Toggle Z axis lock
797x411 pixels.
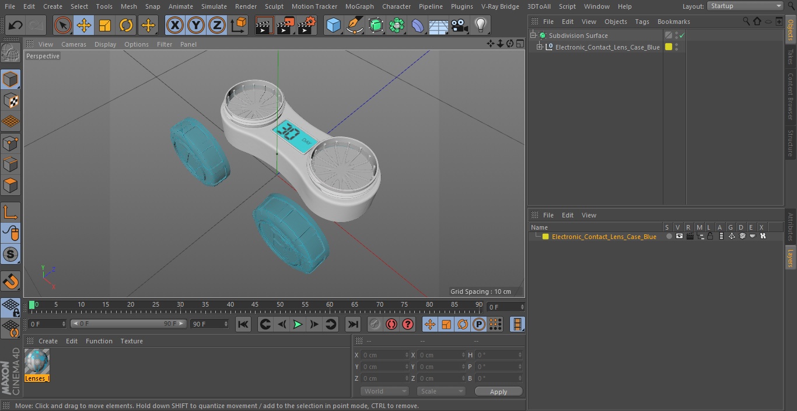(x=217, y=26)
